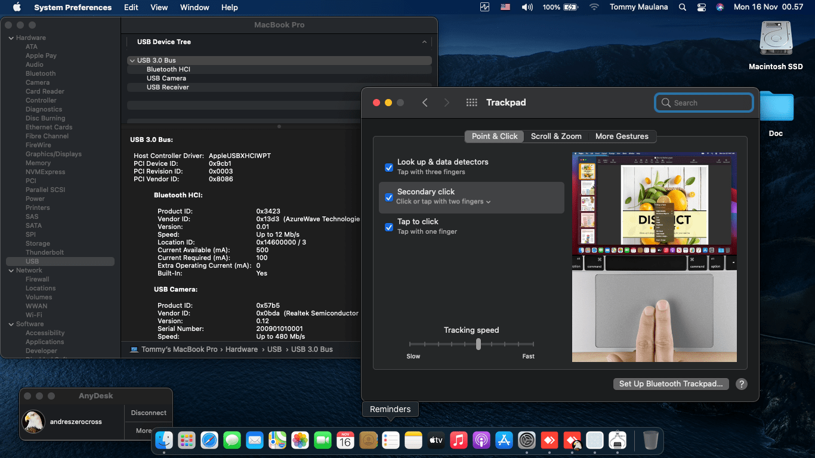The height and width of the screenshot is (458, 815).
Task: Open the App Store dock icon
Action: (504, 441)
